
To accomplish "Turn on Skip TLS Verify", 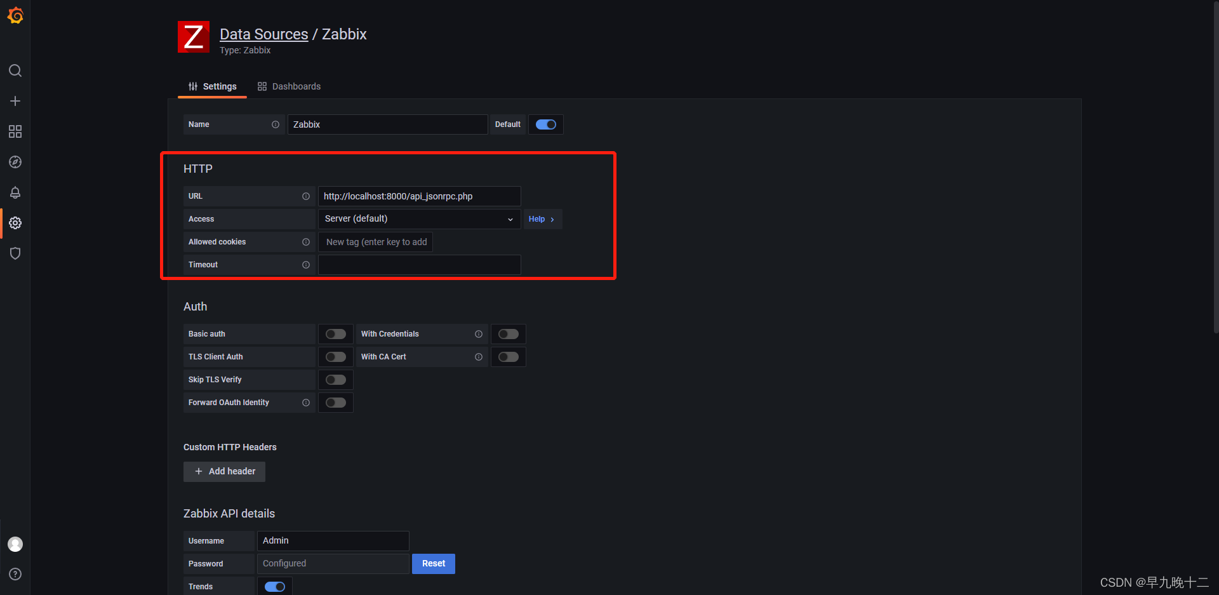I will pyautogui.click(x=335, y=379).
